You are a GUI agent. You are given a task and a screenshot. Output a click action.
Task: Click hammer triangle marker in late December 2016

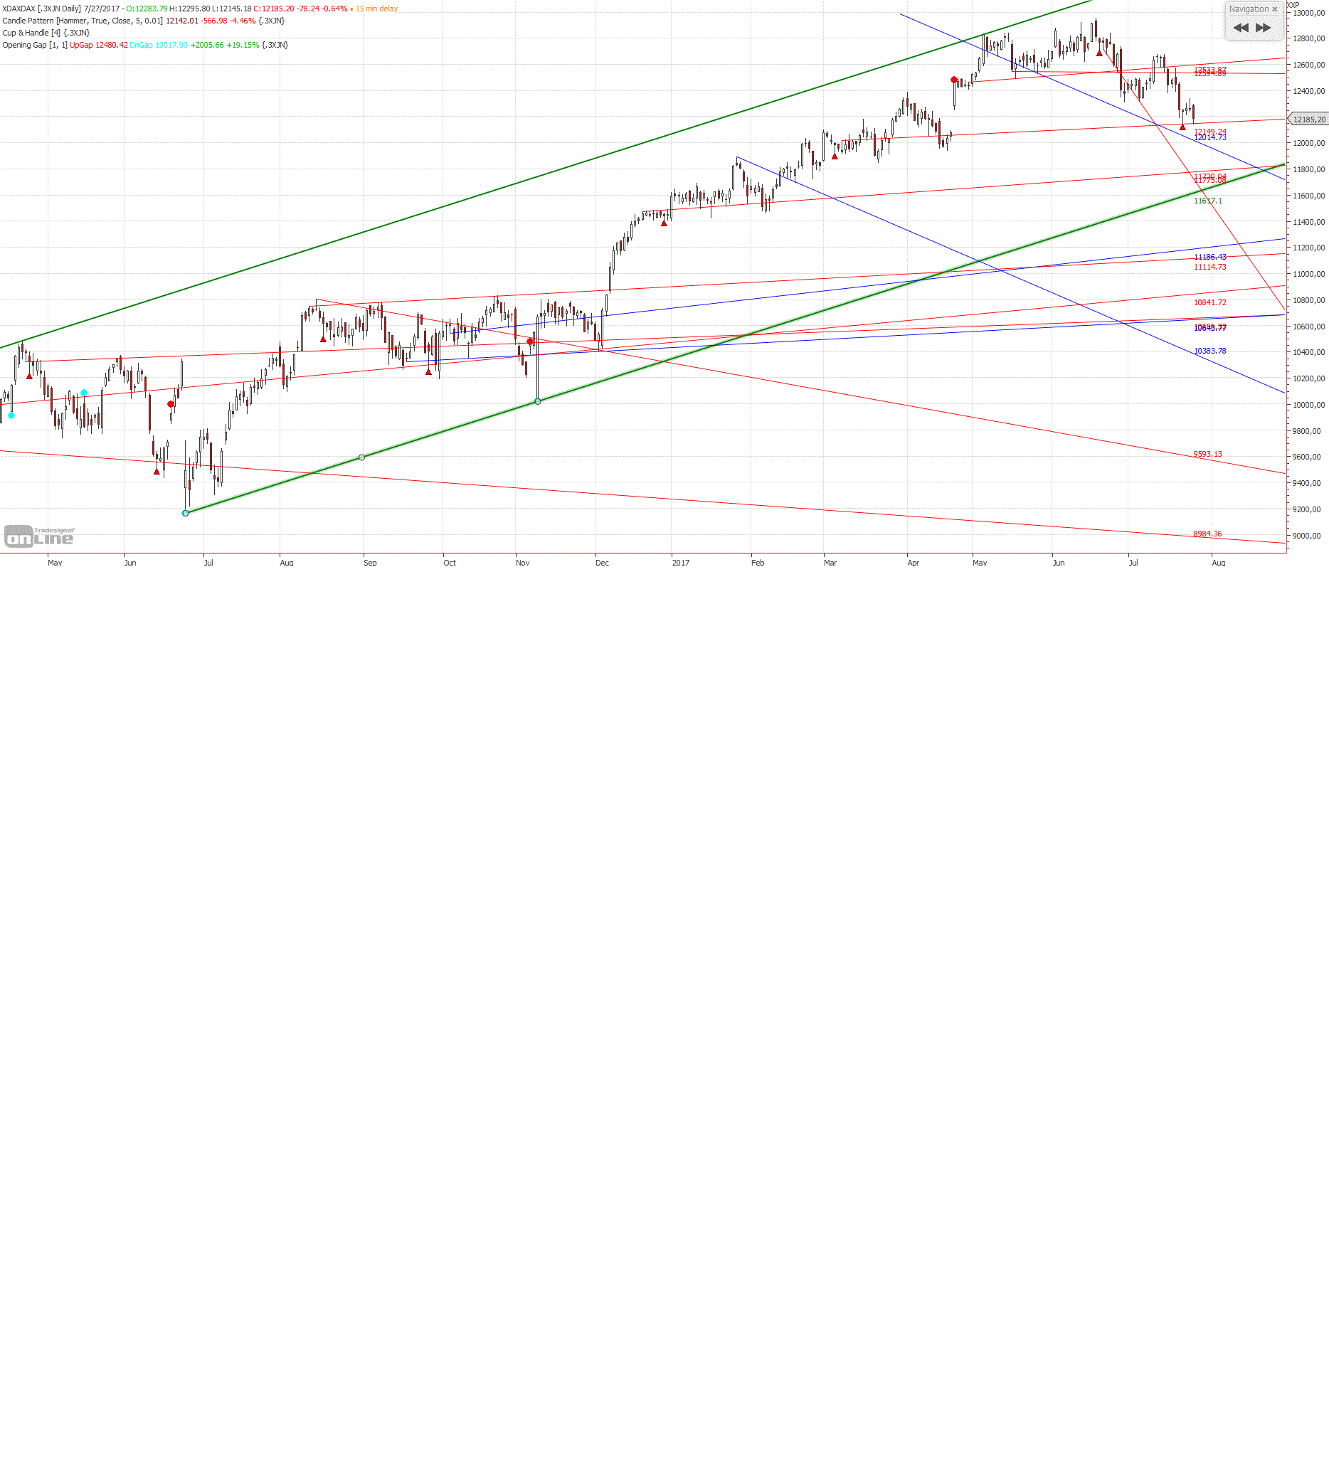664,223
